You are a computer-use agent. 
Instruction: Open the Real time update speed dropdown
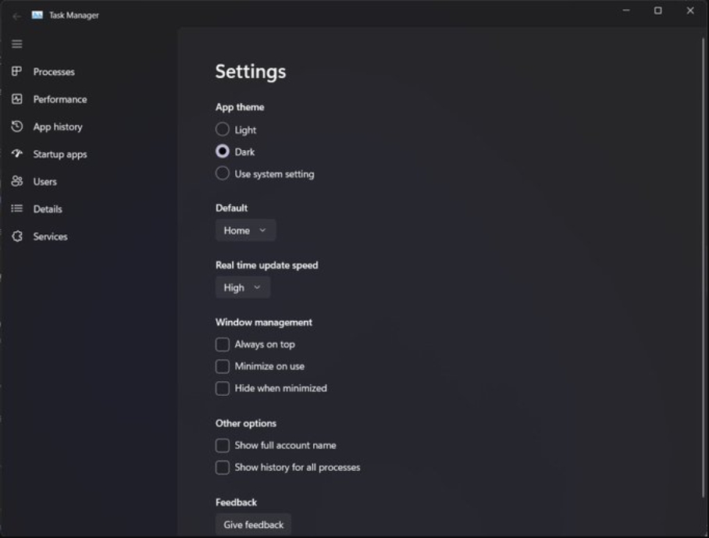(243, 287)
